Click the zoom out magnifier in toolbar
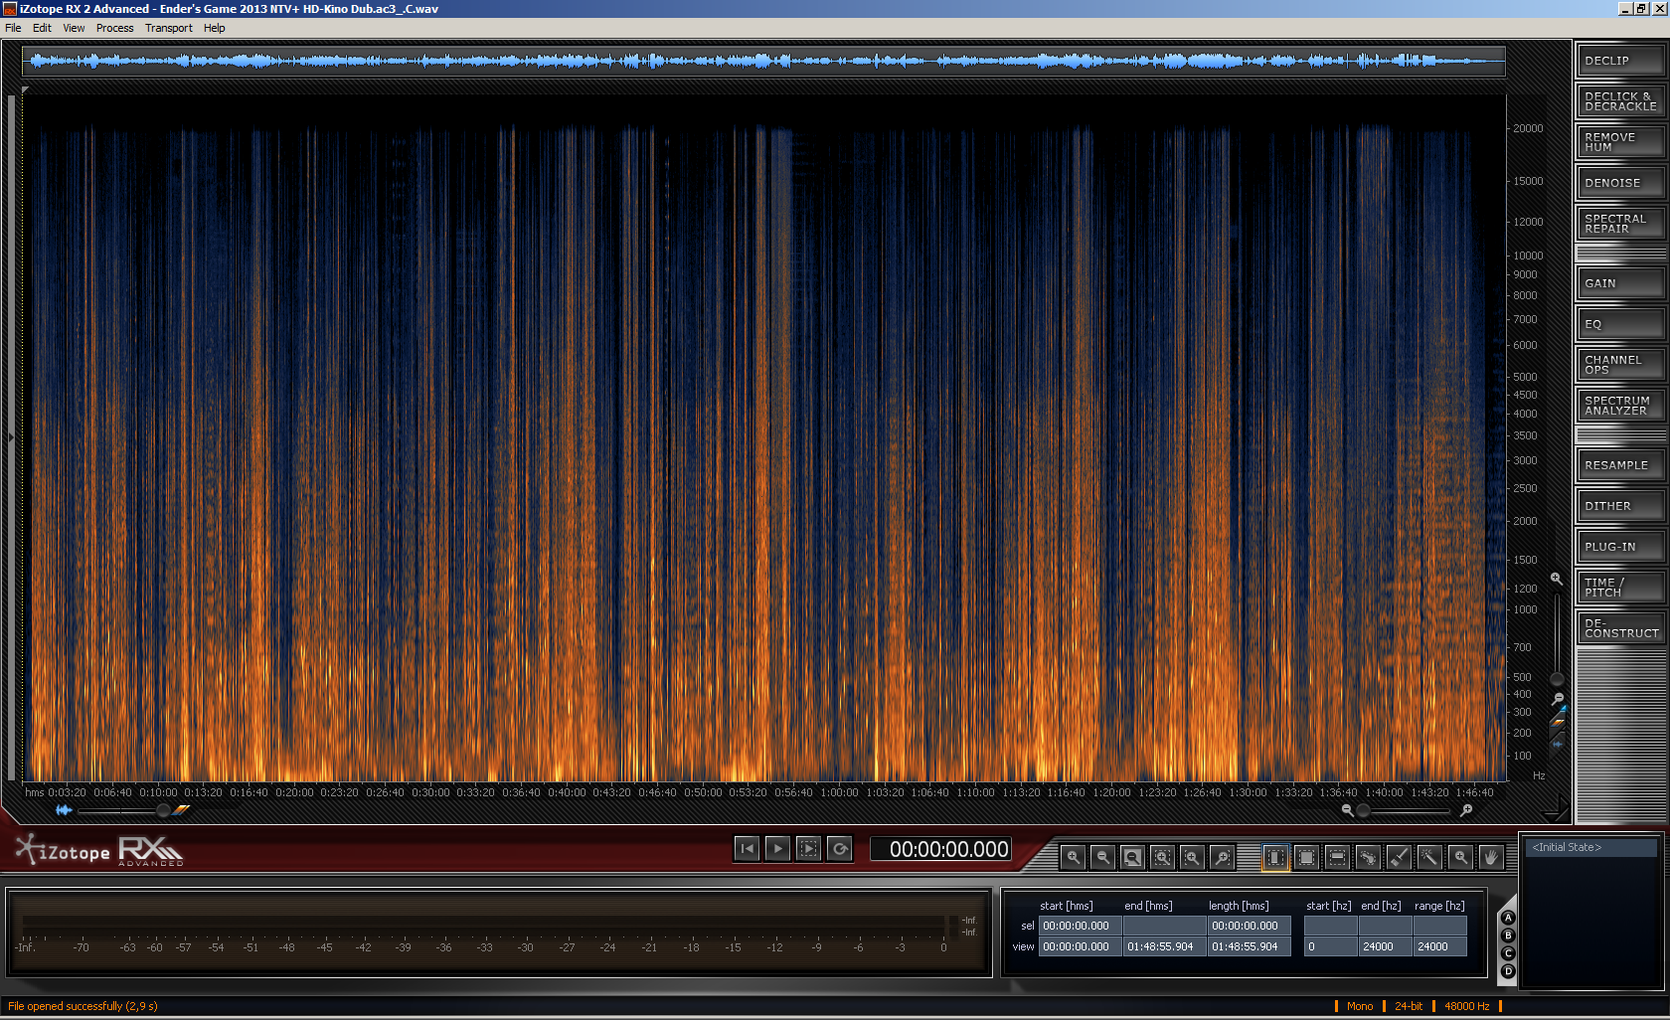 1102,857
